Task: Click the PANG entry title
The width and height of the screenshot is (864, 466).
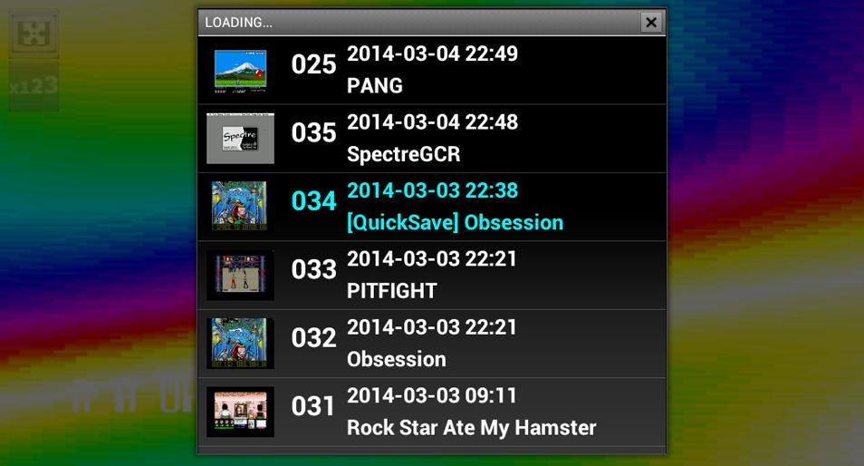Action: [x=375, y=85]
